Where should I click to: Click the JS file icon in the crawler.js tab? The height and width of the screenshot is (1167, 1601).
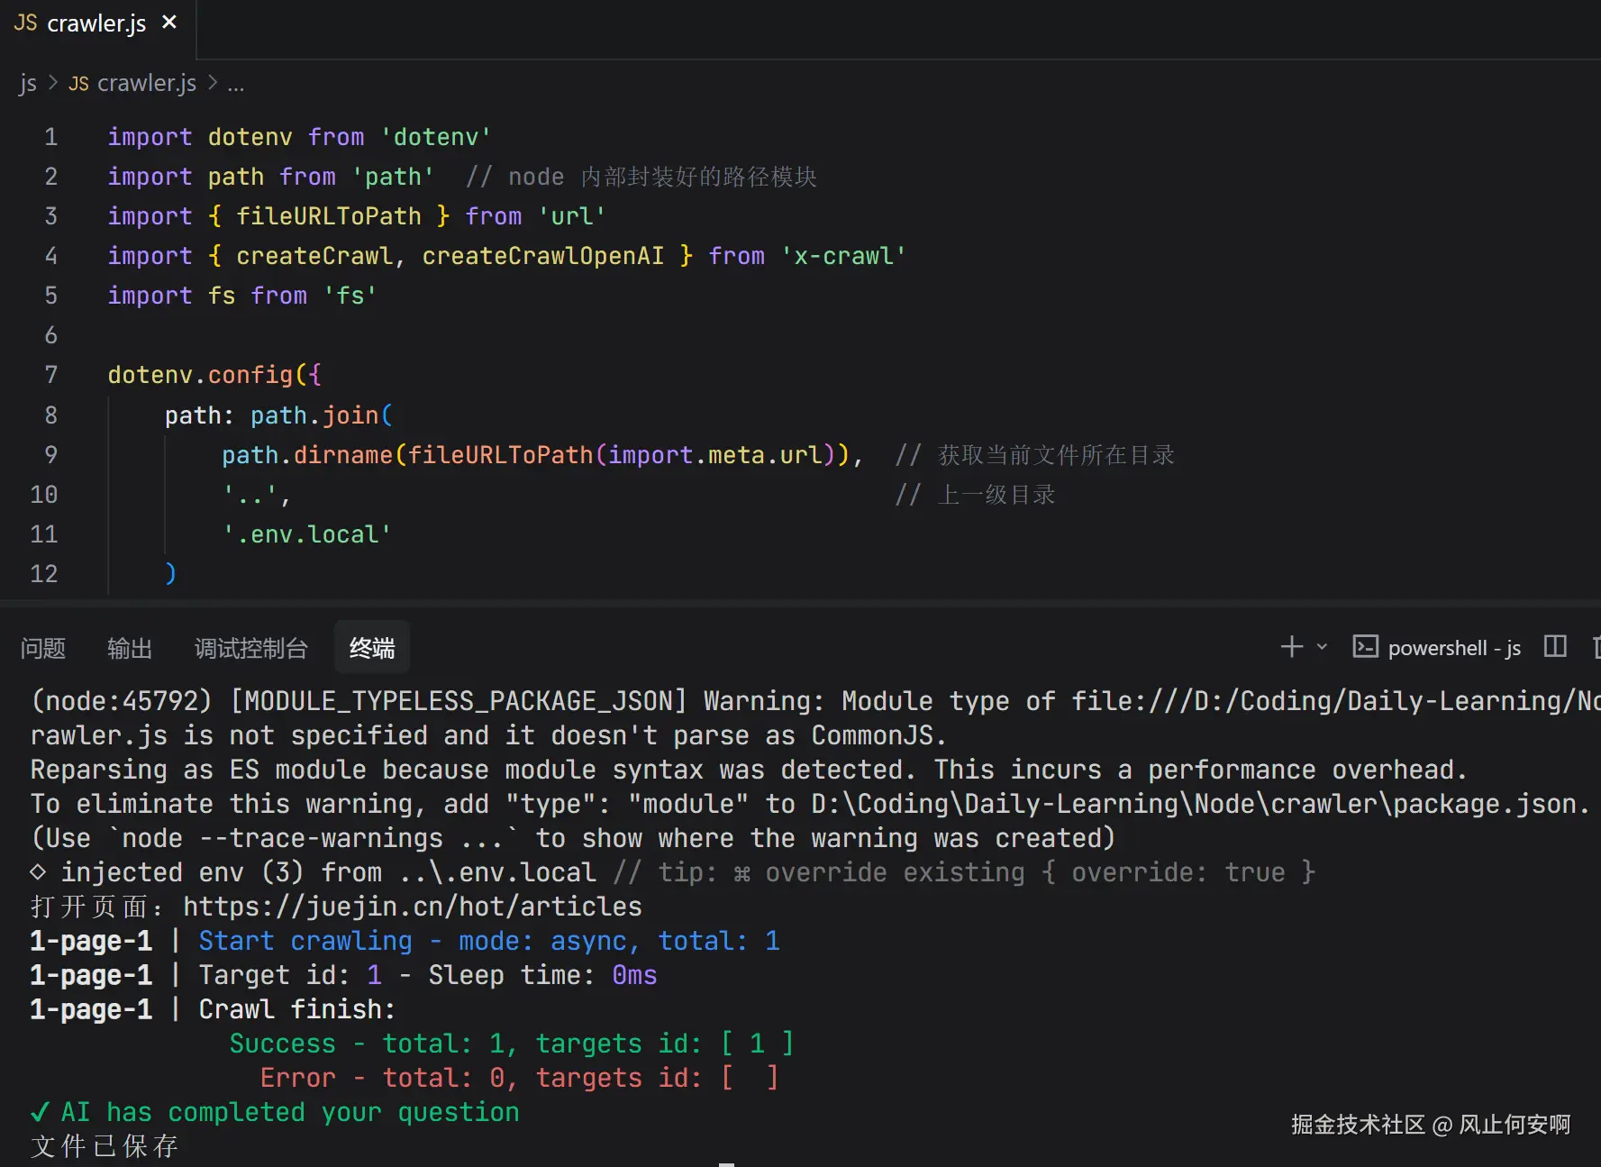pos(25,23)
